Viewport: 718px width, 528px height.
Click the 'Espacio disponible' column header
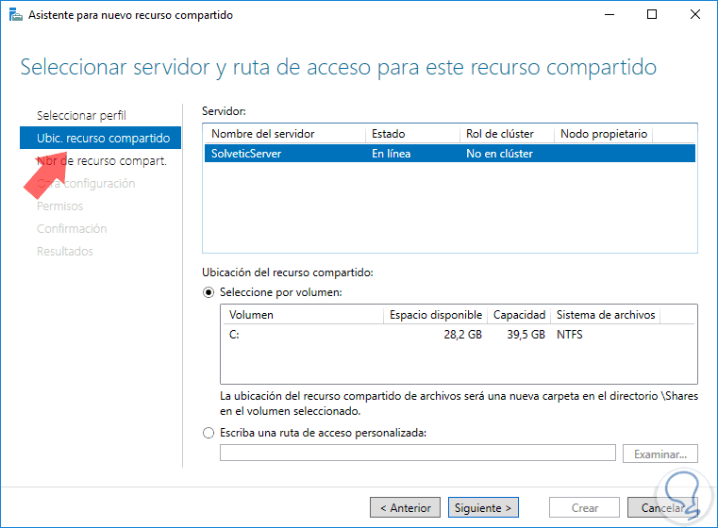pyautogui.click(x=436, y=315)
